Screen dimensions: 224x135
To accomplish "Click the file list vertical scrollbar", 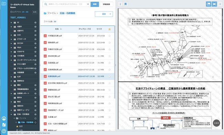I will click(115, 62).
